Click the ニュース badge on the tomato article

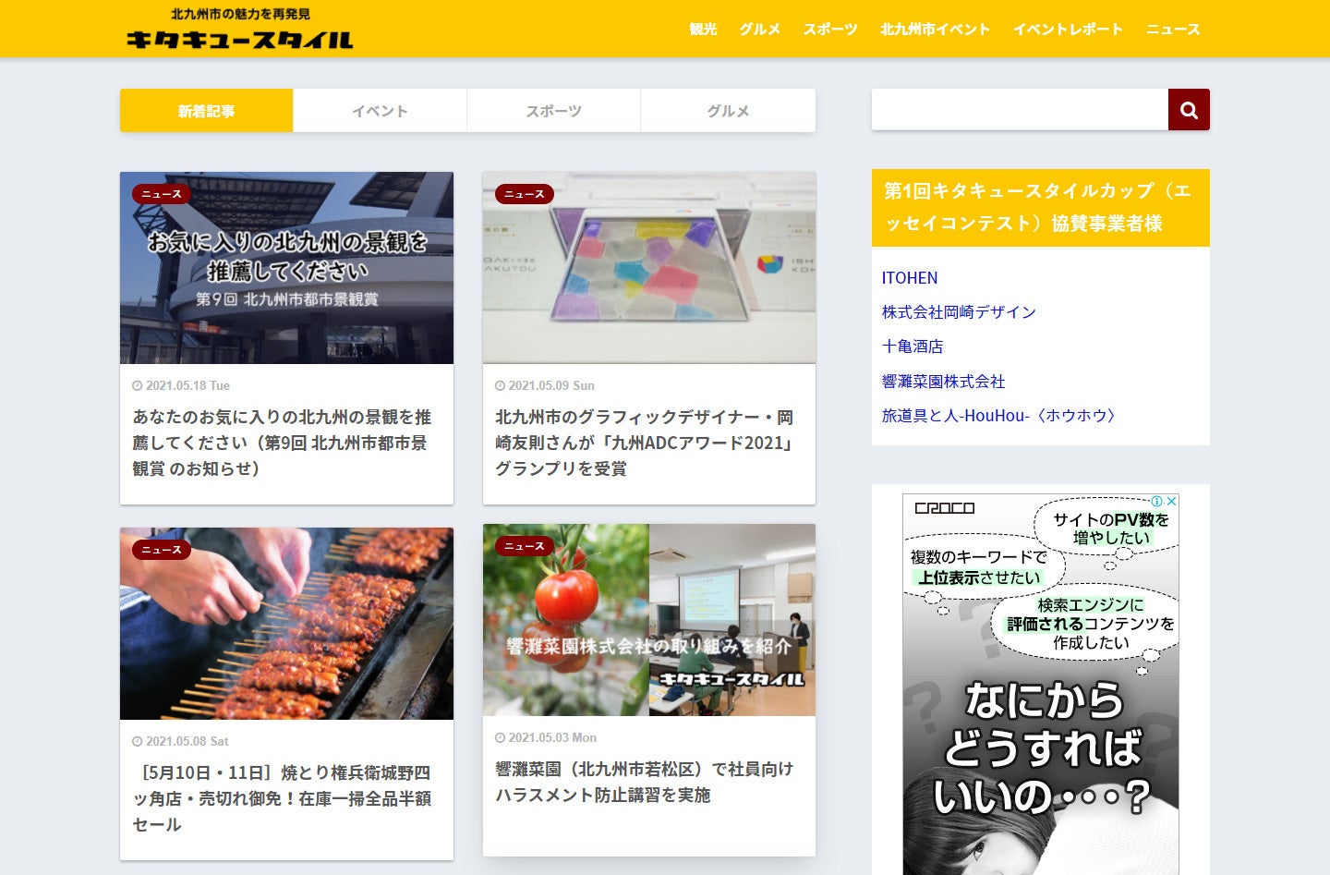coord(525,546)
